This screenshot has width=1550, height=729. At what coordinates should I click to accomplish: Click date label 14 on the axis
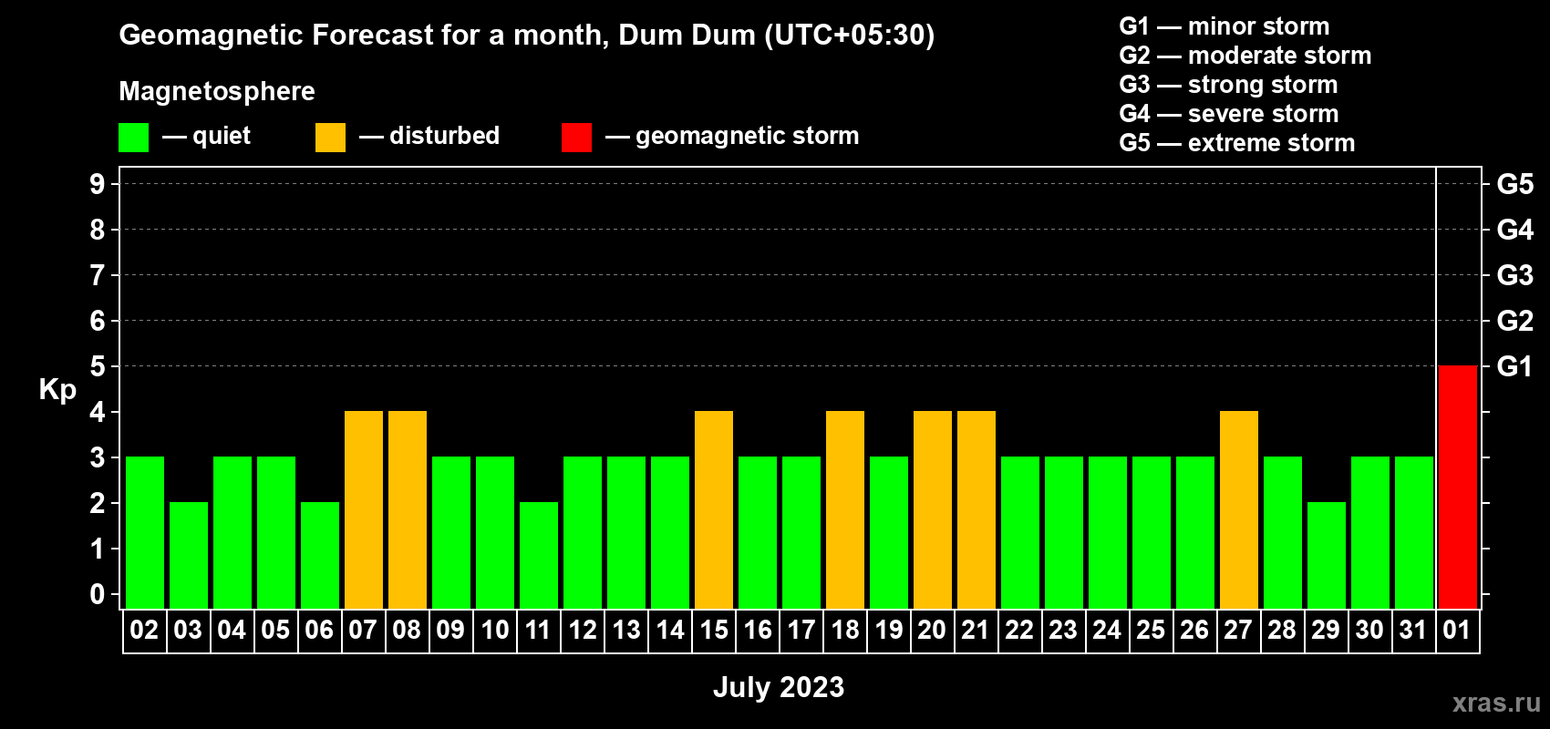click(x=670, y=631)
